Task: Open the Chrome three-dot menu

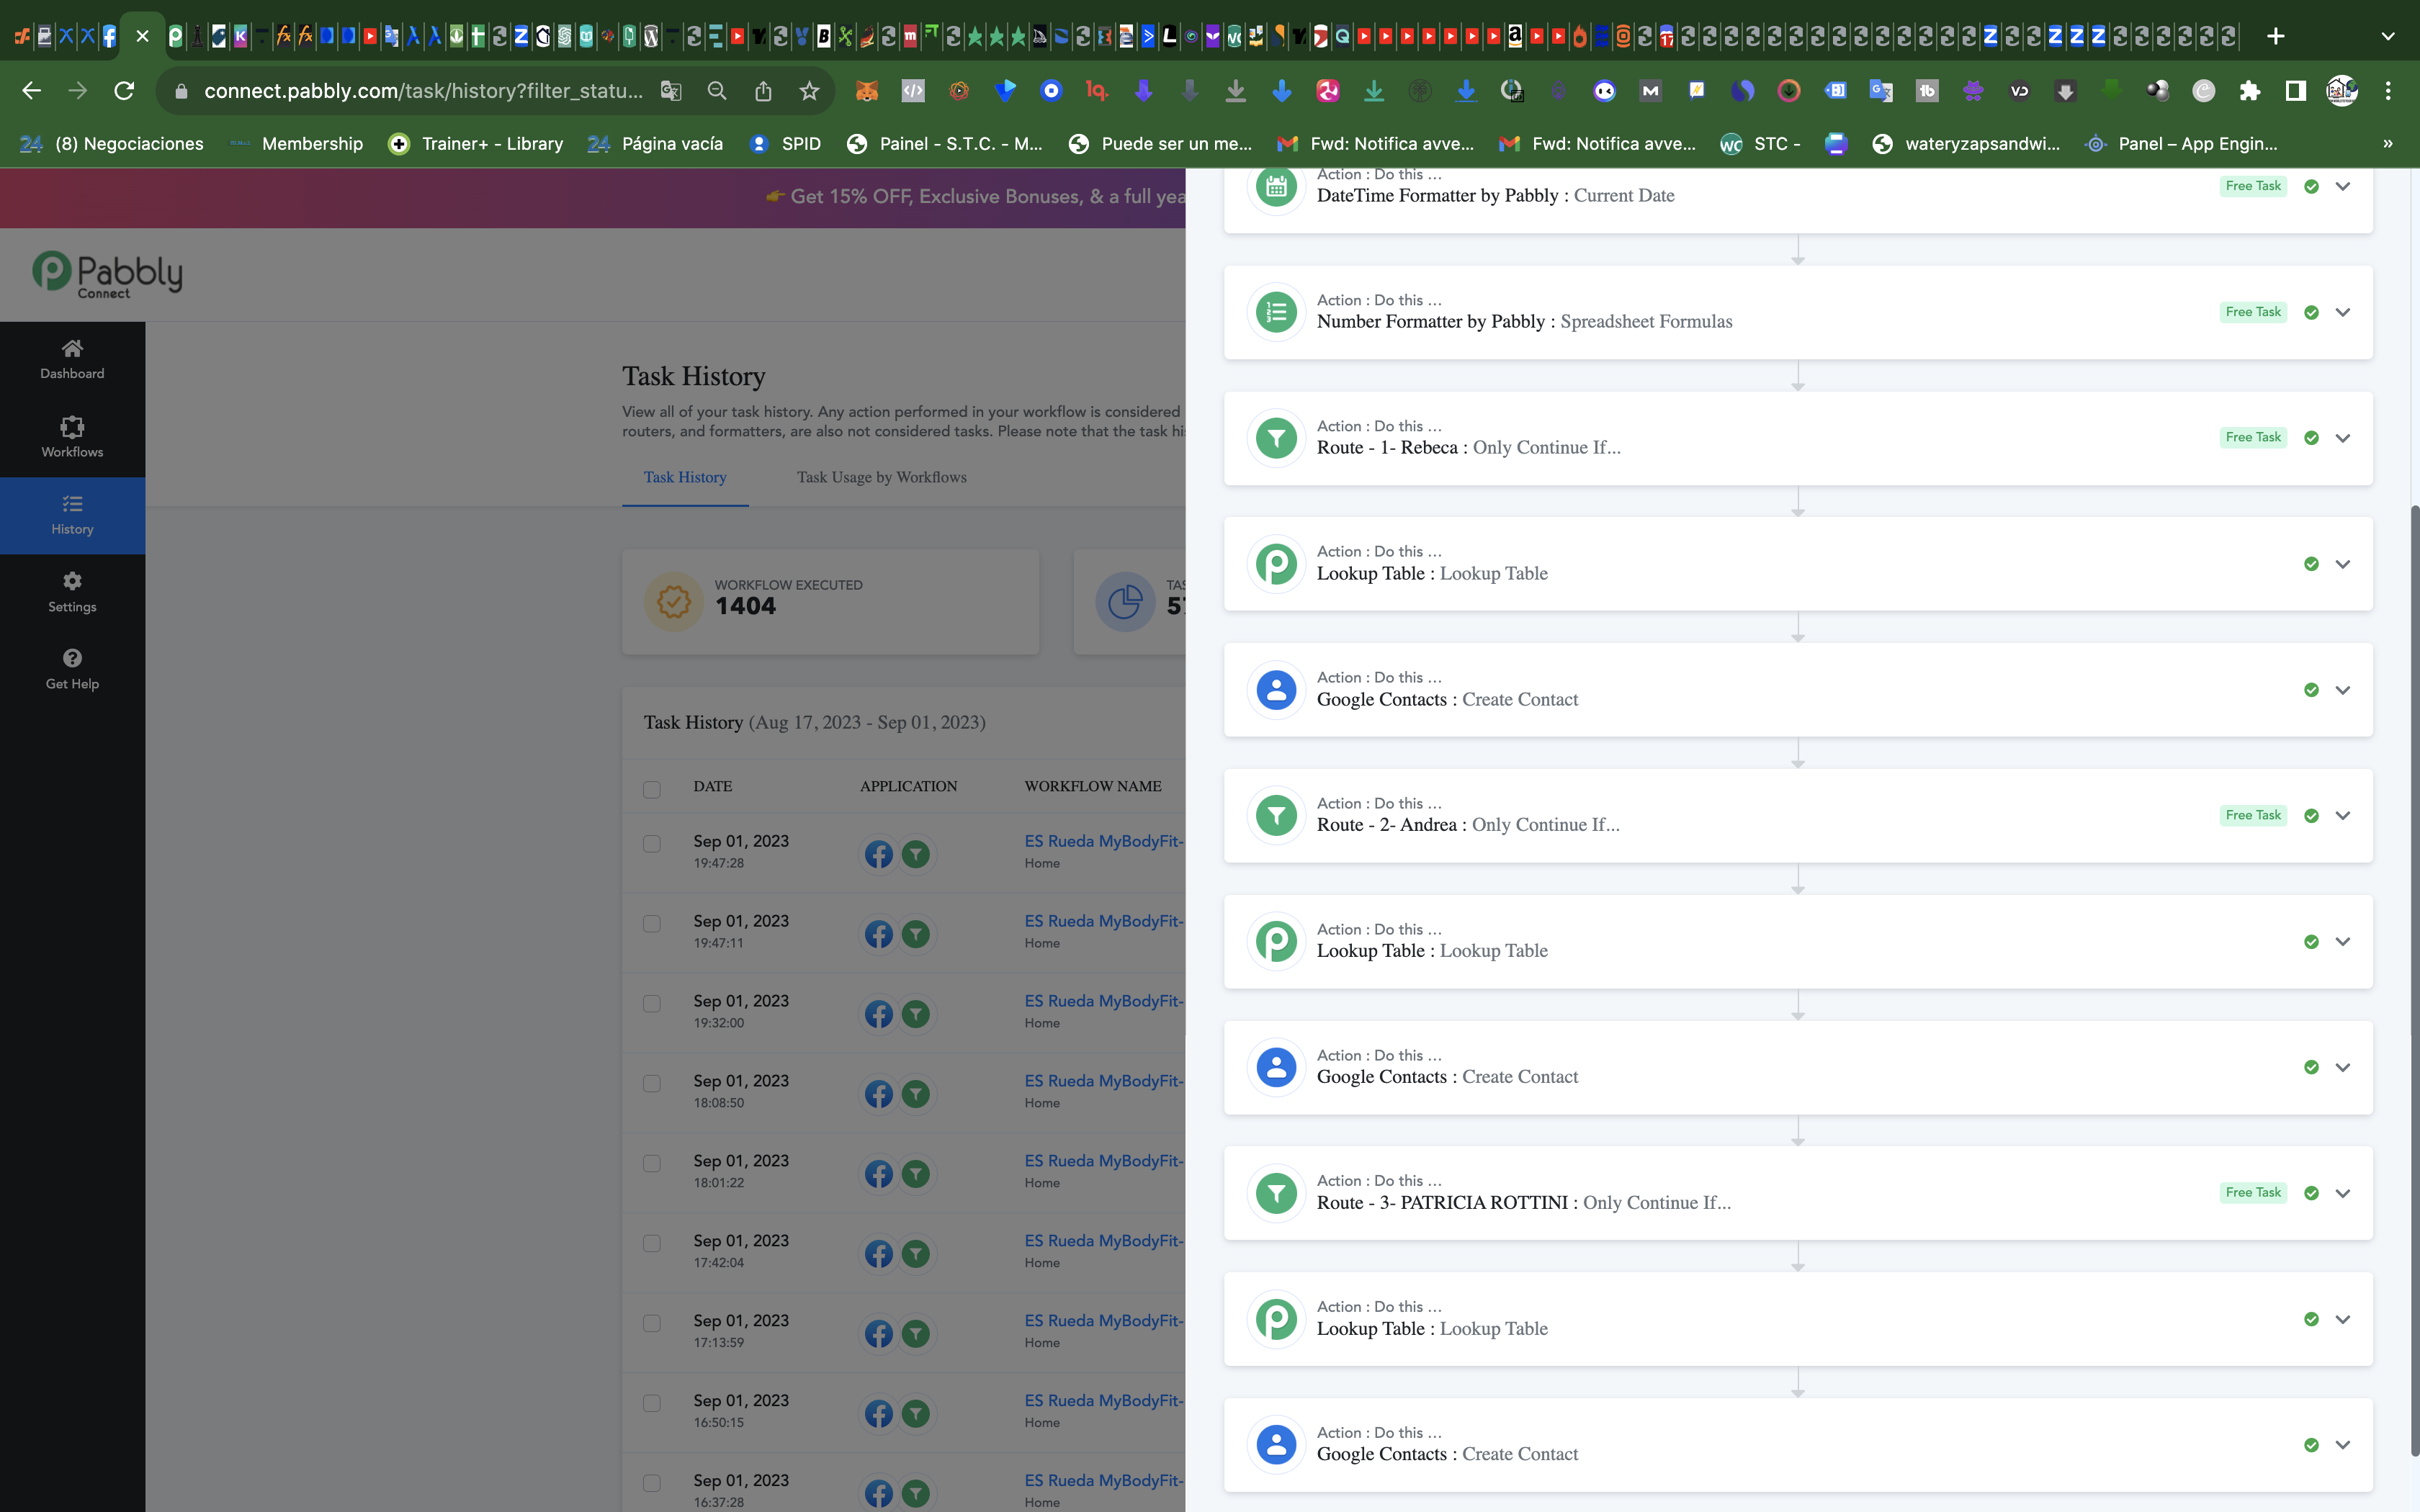Action: coord(2388,91)
